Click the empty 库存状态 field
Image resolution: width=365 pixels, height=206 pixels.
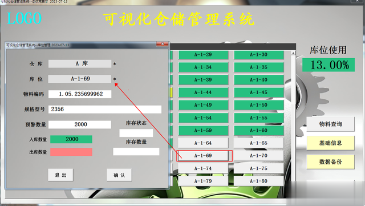coord(136,133)
